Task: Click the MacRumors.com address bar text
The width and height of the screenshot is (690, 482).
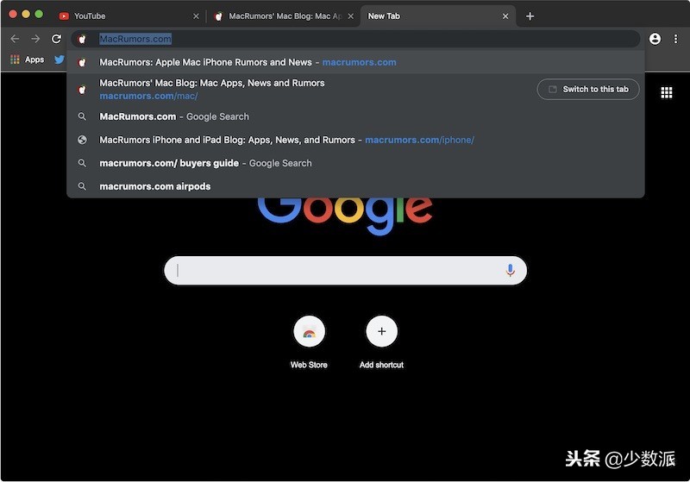Action: (135, 39)
